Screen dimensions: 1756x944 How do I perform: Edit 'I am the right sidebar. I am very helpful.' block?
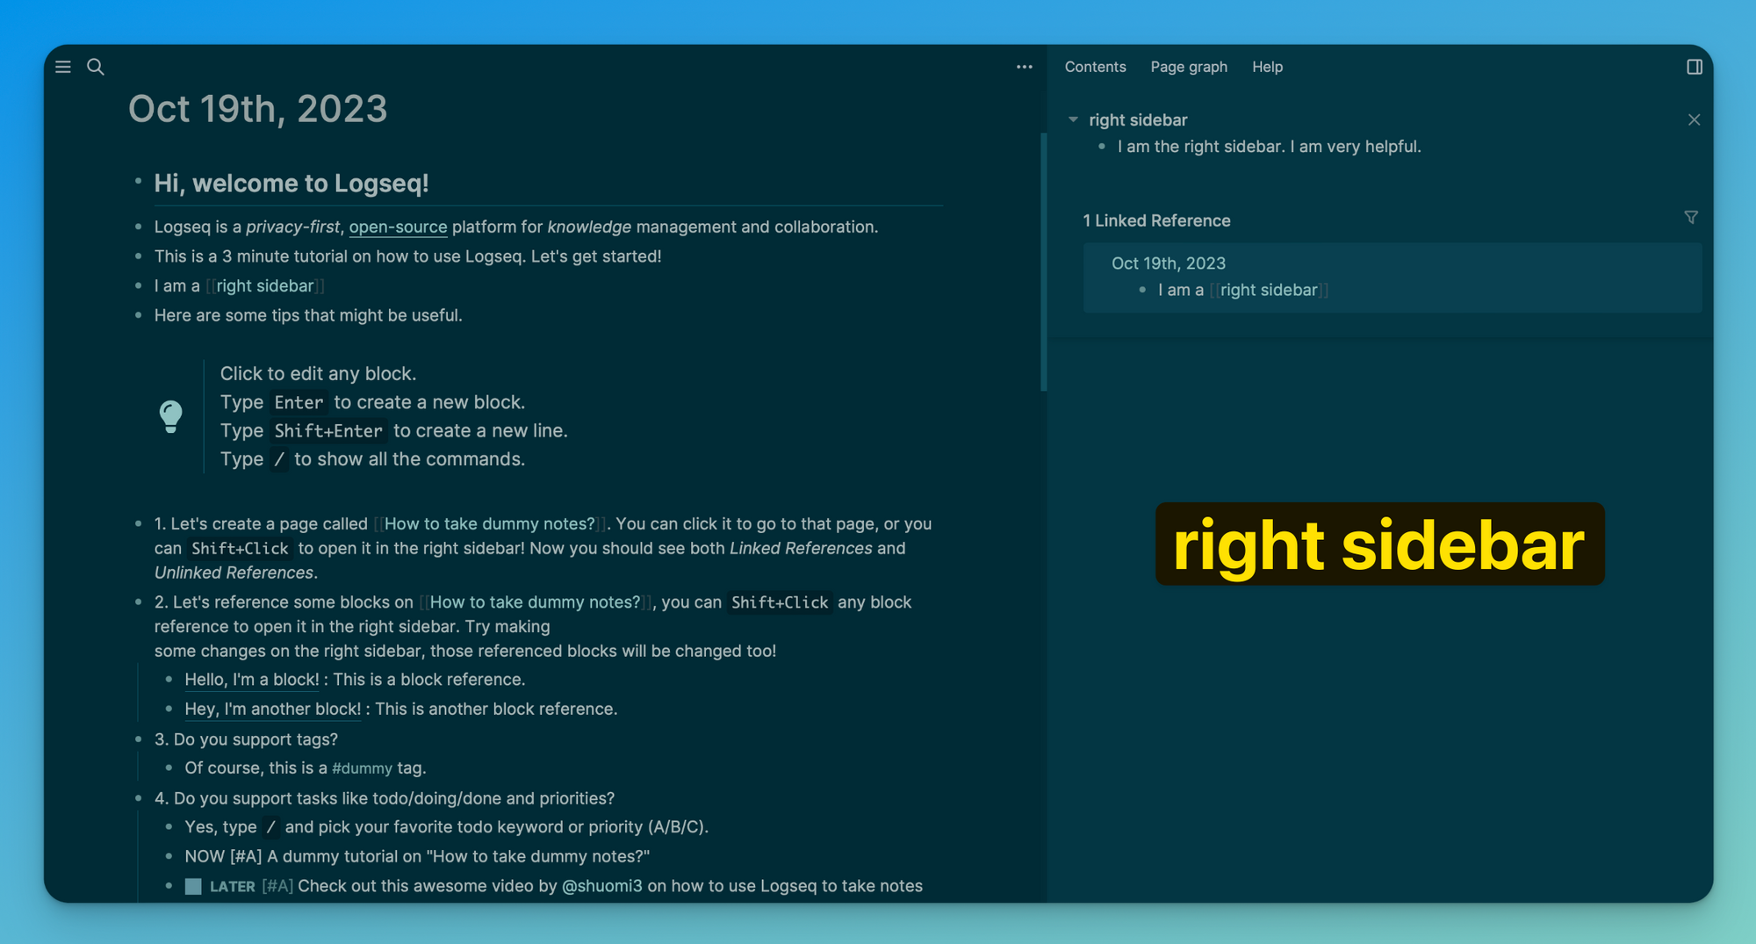1269,147
